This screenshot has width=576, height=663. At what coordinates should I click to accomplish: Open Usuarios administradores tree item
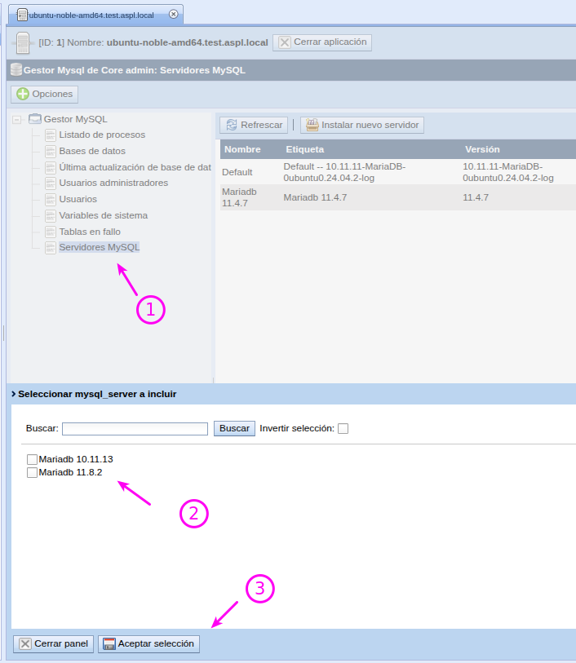(x=113, y=183)
